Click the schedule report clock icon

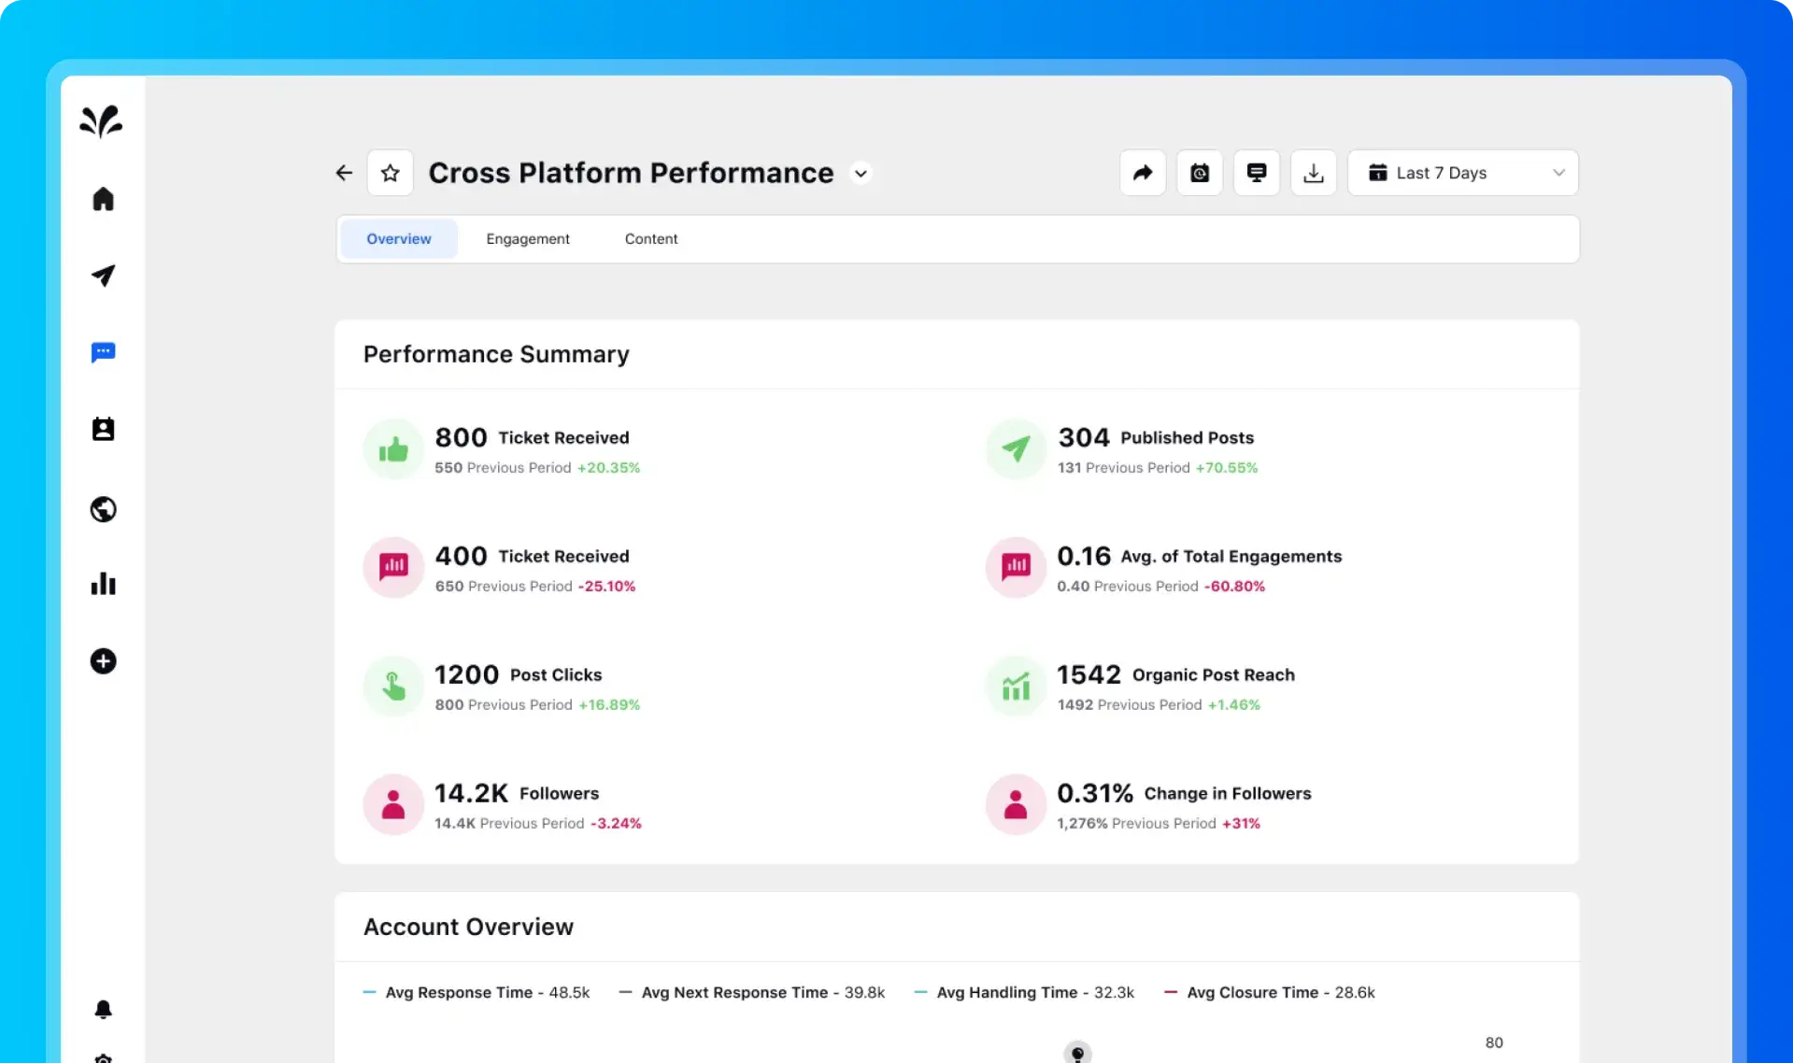[1200, 173]
